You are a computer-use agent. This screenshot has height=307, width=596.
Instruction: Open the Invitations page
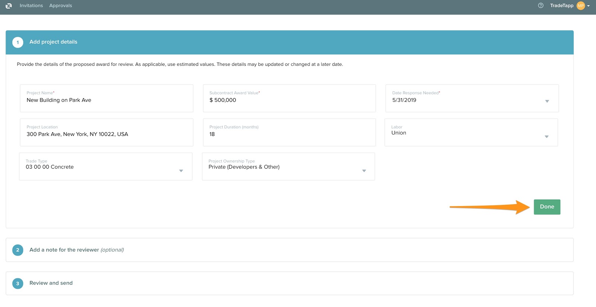tap(31, 6)
